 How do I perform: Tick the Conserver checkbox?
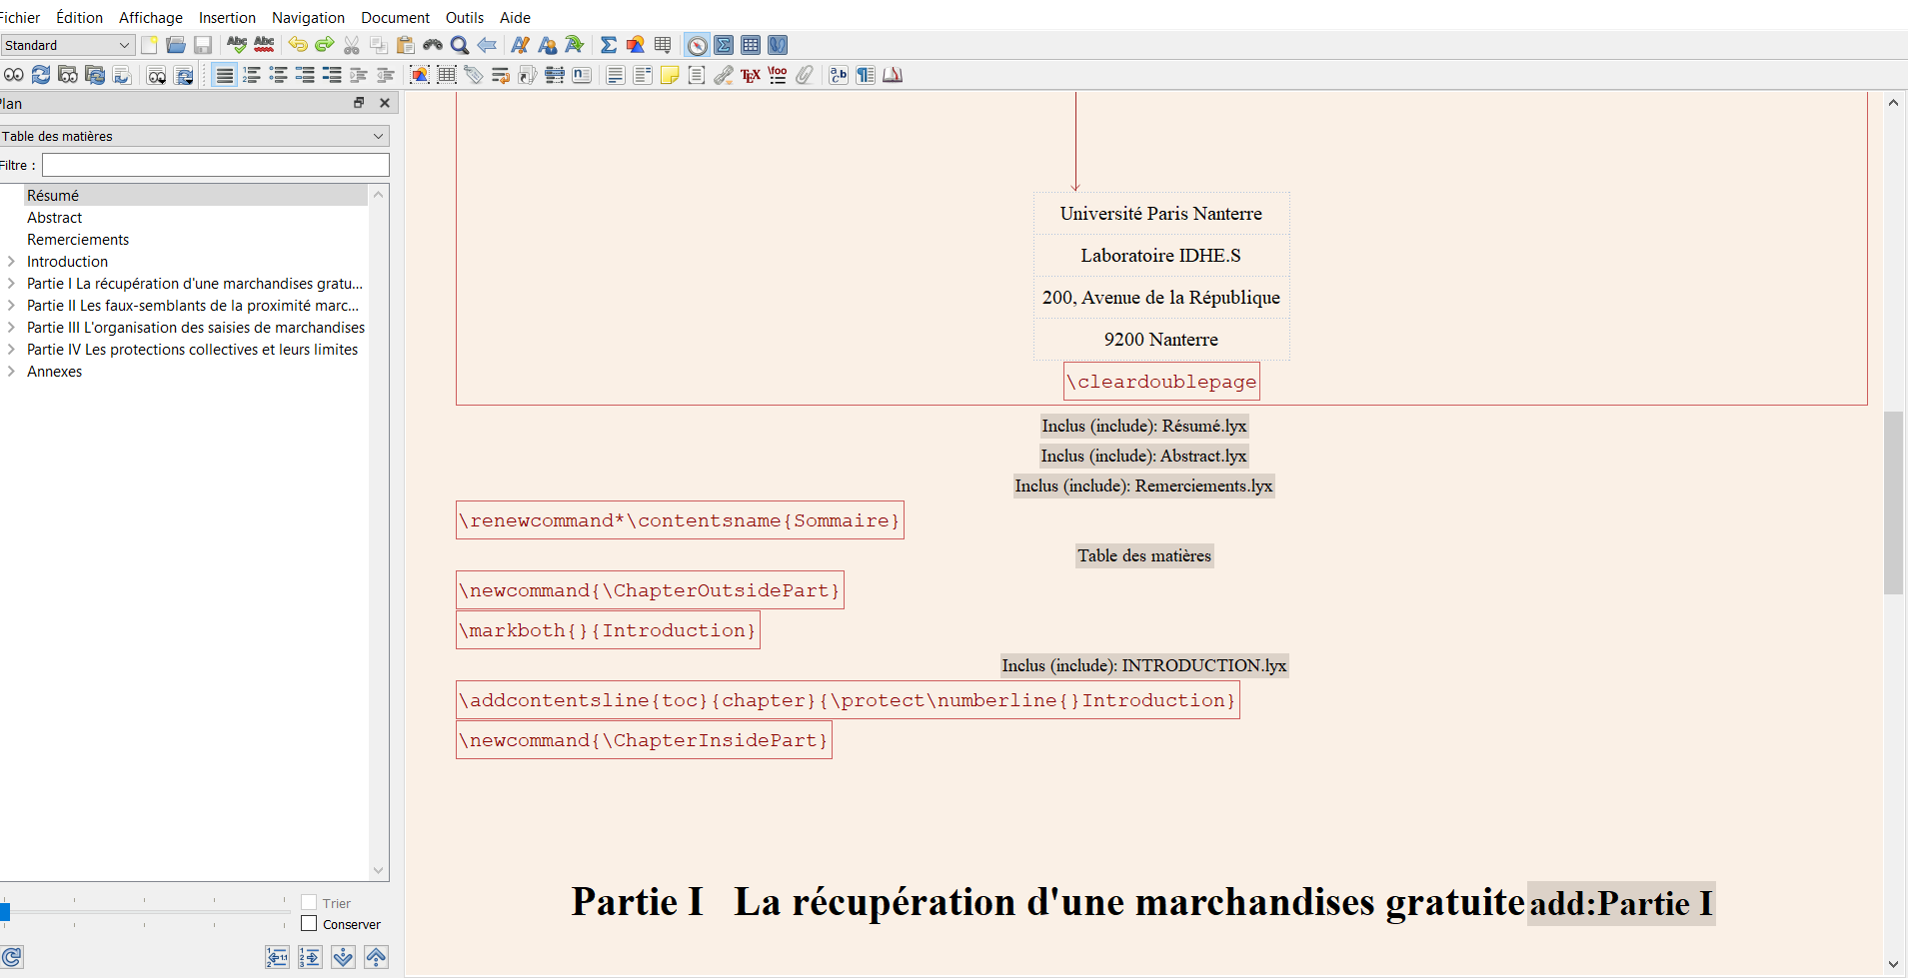pos(309,924)
